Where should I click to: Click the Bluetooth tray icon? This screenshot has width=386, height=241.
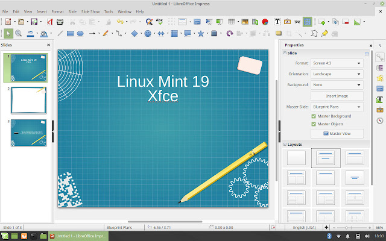coord(329,236)
